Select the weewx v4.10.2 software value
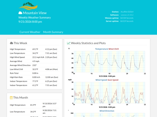 pyautogui.click(x=127, y=15)
